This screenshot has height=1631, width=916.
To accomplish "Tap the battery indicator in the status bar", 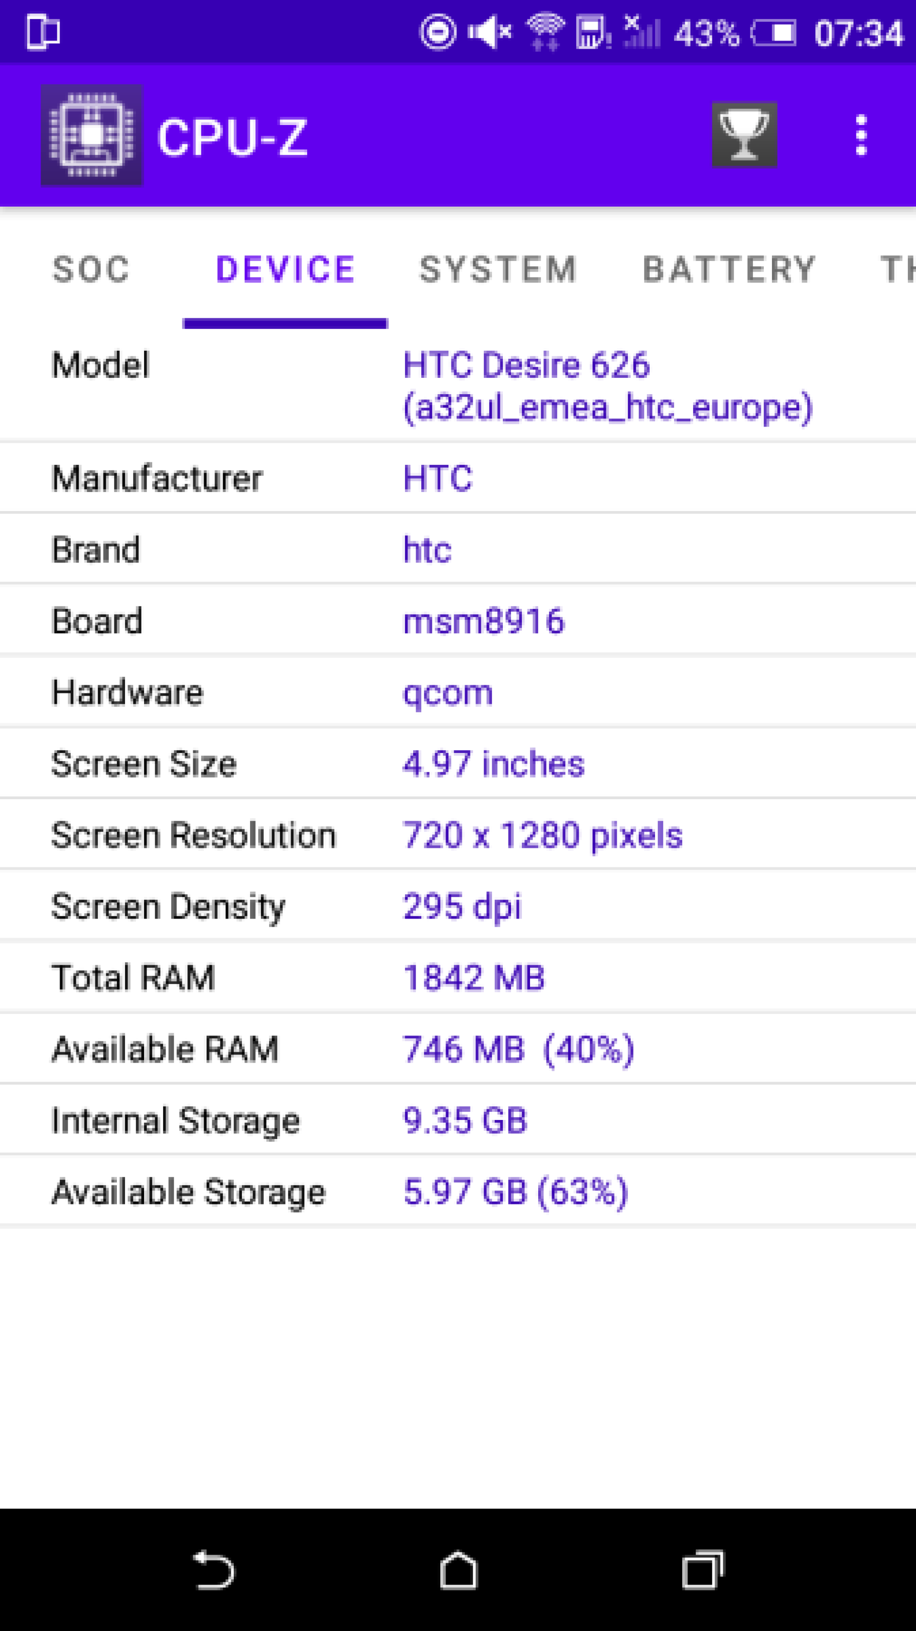I will [773, 32].
